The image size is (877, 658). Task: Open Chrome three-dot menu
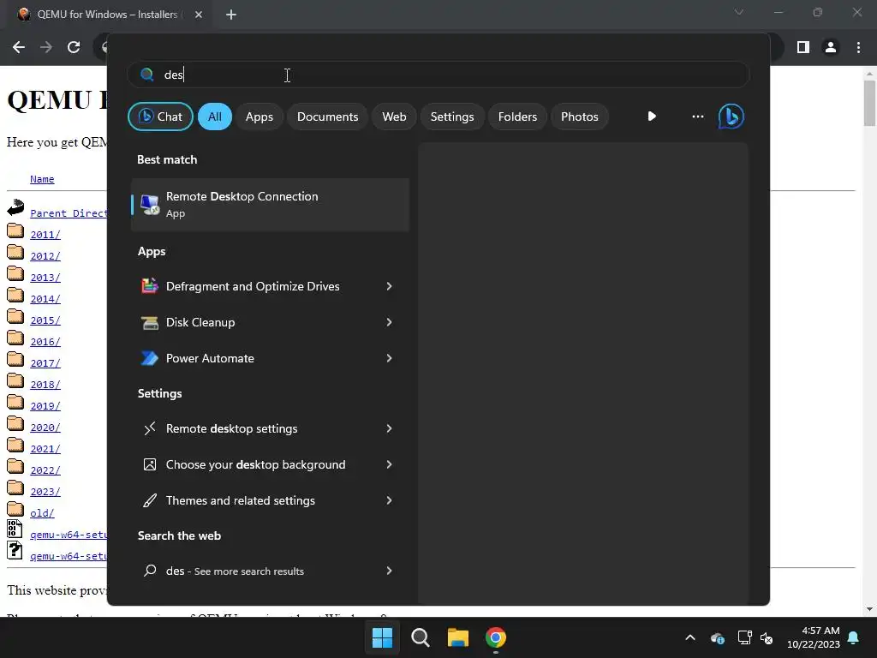tap(858, 47)
